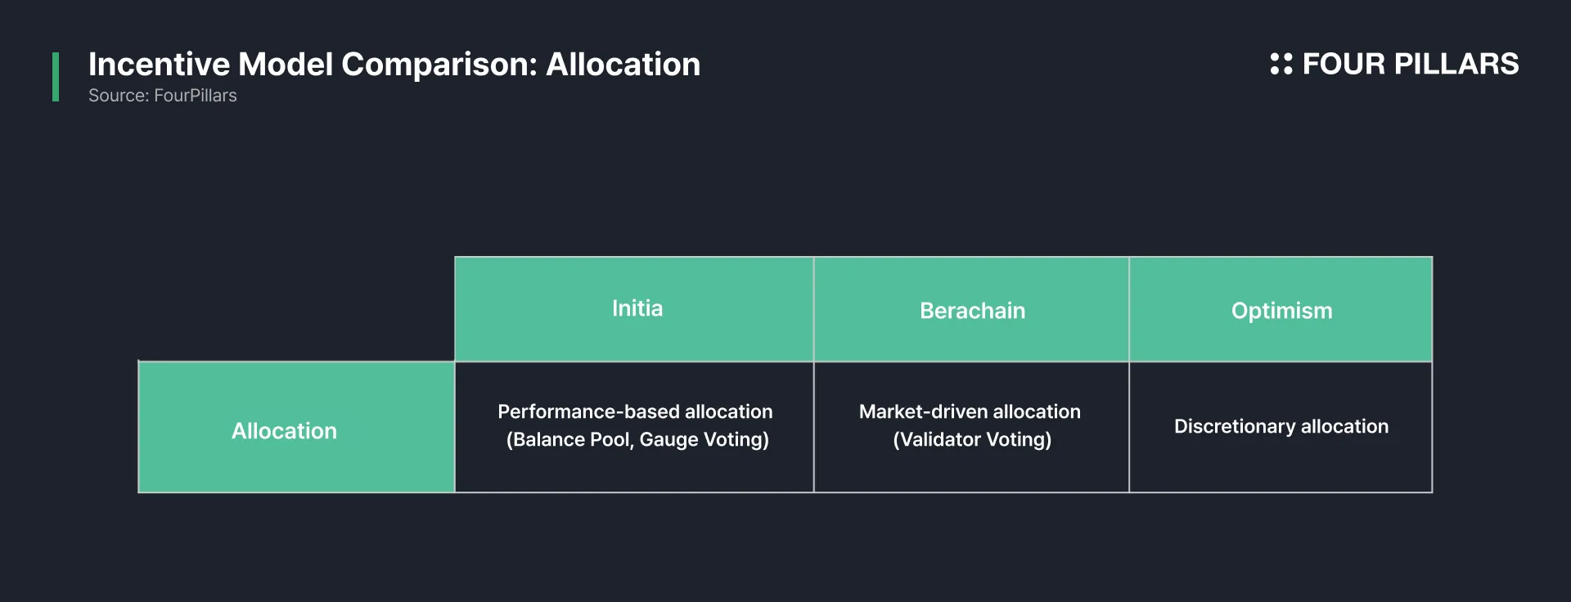
Task: Click the Discretionary allocation cell text
Action: coord(1281,426)
